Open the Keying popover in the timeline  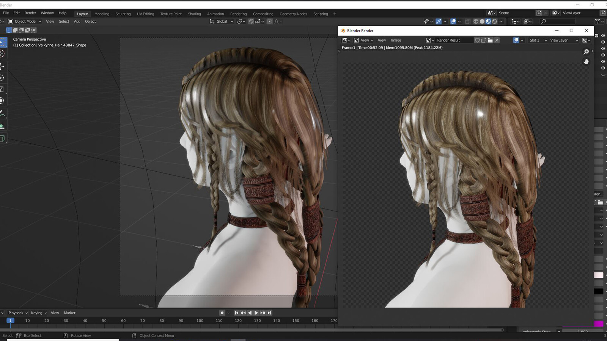[39, 313]
